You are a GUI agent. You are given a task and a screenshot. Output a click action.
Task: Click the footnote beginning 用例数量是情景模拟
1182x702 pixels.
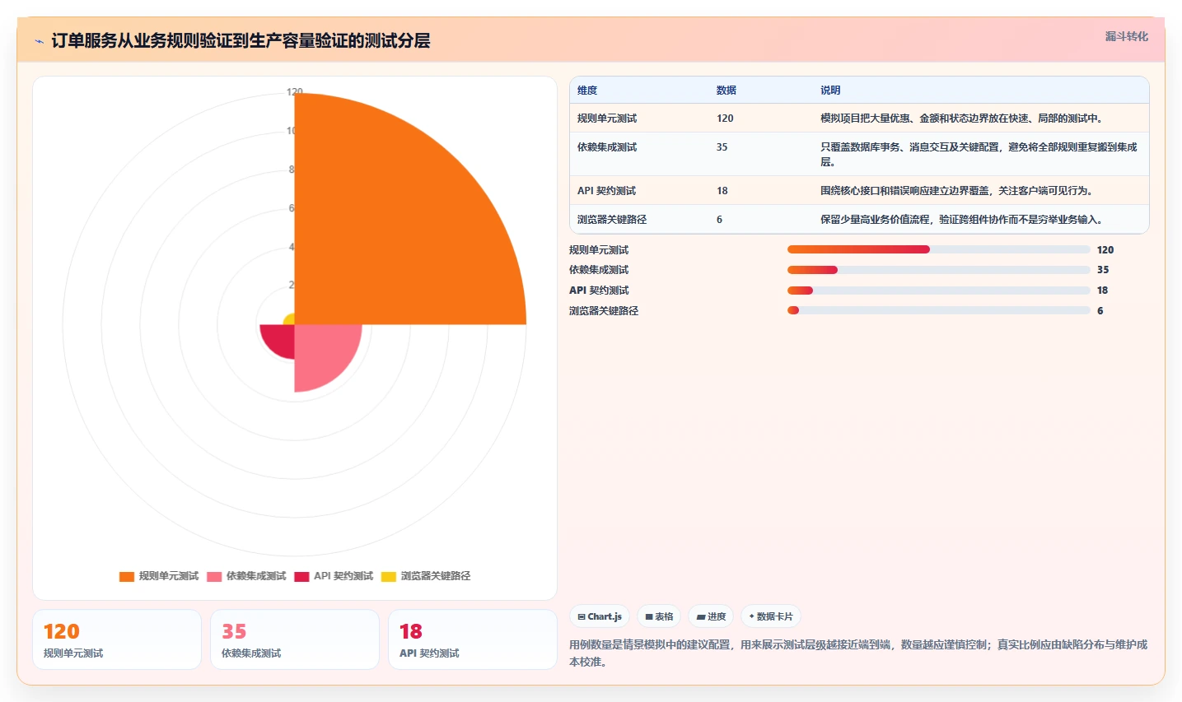coord(858,653)
